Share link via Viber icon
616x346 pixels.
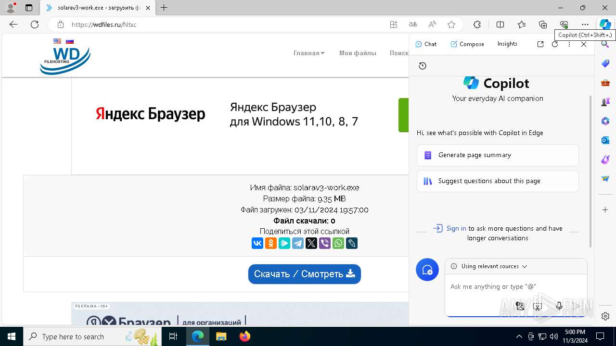pos(325,243)
